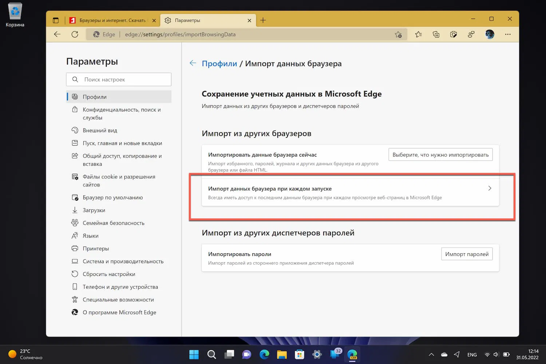Open "Файлы cookie и разрешения сайтов"
This screenshot has height=364, width=546.
(119, 181)
